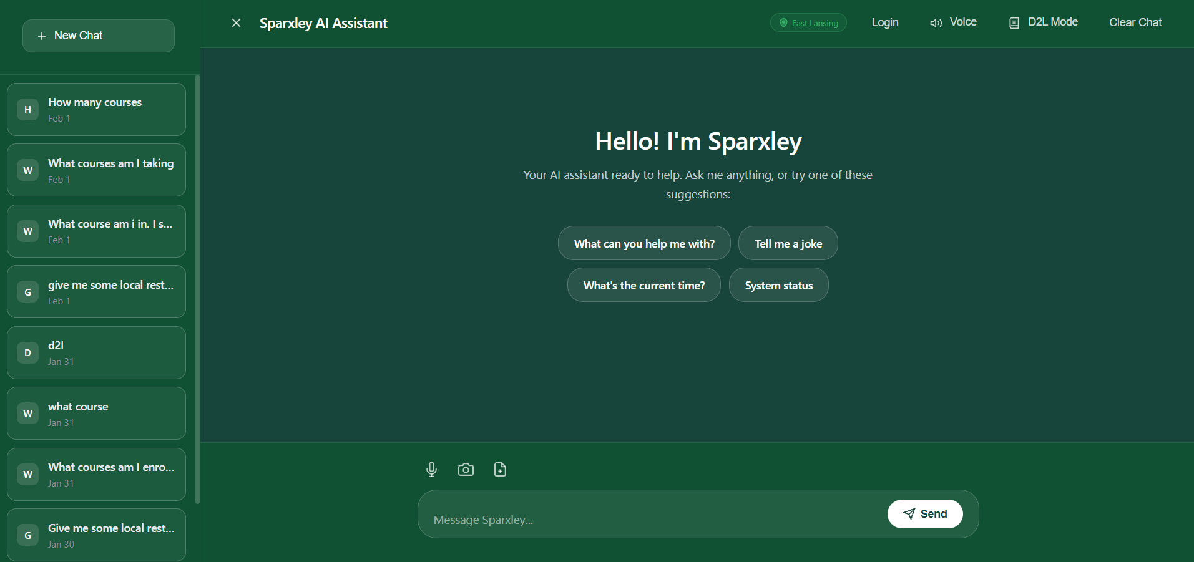The width and height of the screenshot is (1194, 562).
Task: Click the G avatar on Feb 1 restaurant chat
Action: coord(27,292)
